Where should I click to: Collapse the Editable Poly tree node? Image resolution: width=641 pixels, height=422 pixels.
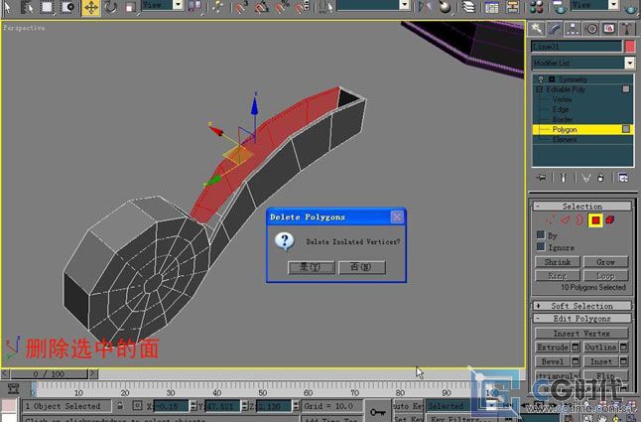pos(539,89)
